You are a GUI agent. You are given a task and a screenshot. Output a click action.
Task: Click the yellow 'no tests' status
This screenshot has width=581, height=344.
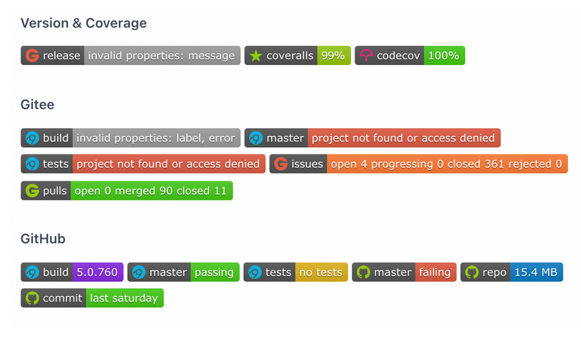click(x=321, y=272)
